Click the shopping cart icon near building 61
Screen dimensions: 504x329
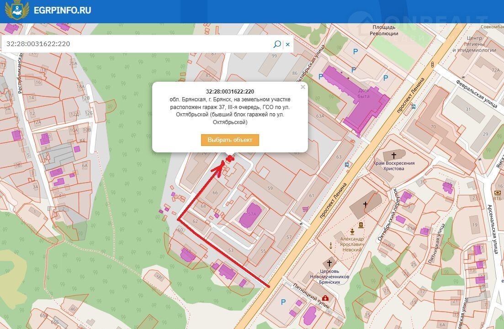pyautogui.click(x=305, y=209)
